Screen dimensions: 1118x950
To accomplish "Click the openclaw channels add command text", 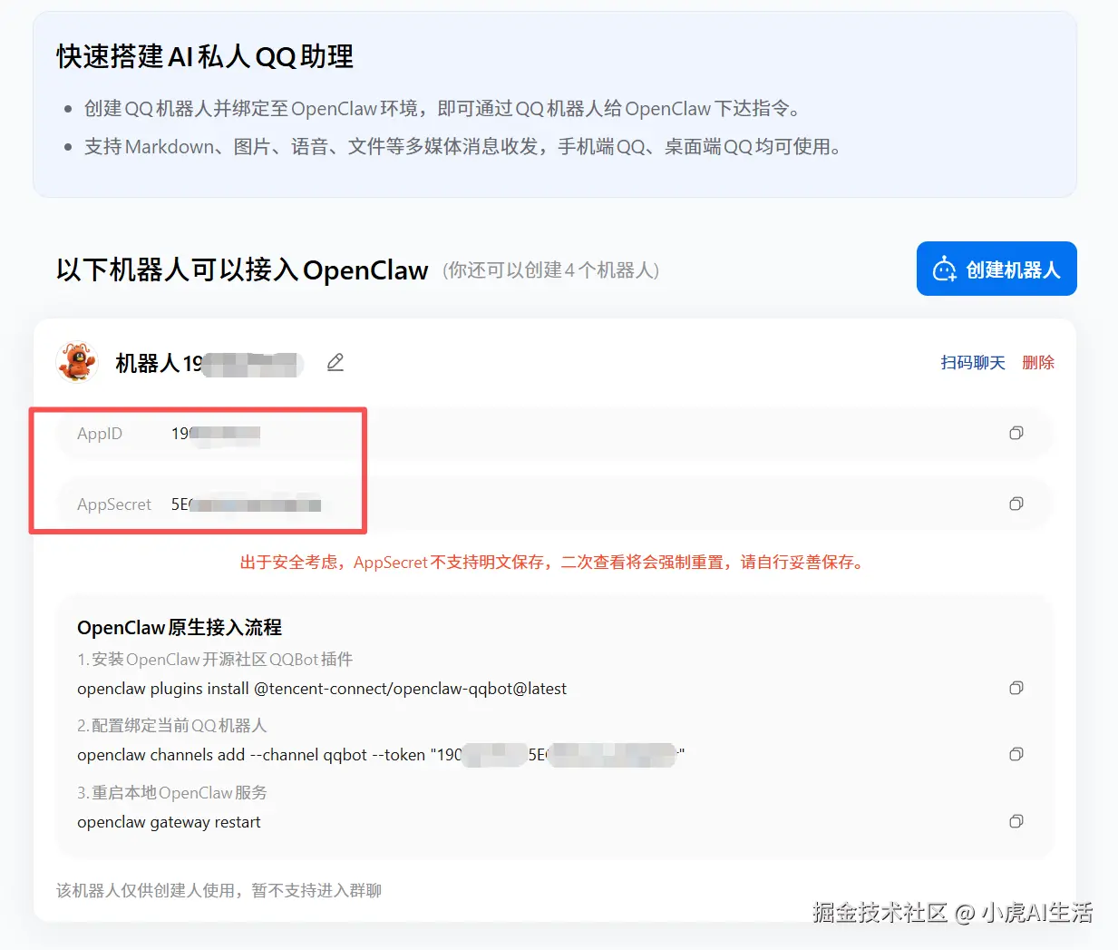I will (x=381, y=755).
